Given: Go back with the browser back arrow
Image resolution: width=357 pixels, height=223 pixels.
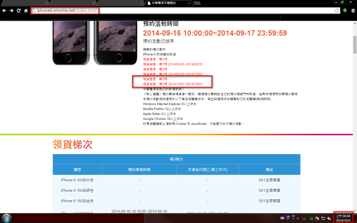Looking at the screenshot, I should tap(4, 10).
